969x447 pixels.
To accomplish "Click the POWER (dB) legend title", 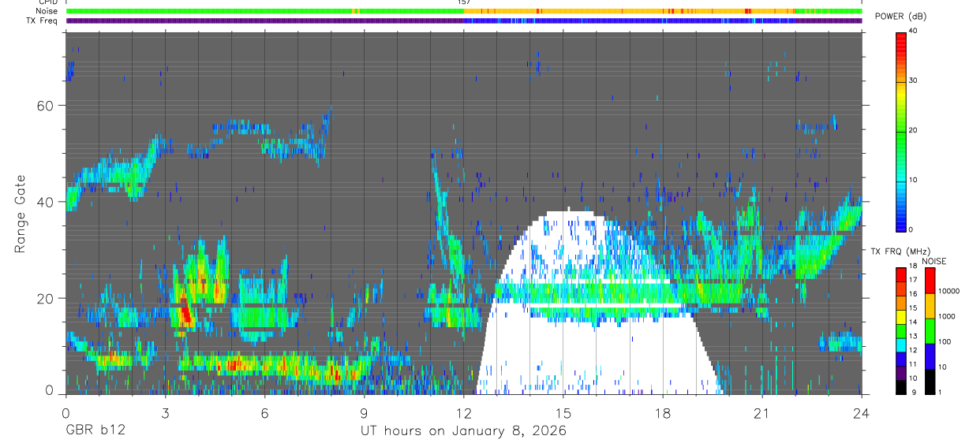I will pos(900,17).
